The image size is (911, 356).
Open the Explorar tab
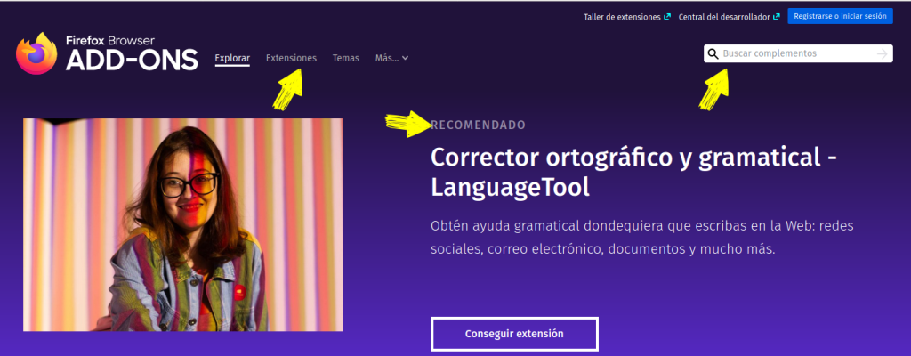(x=232, y=58)
